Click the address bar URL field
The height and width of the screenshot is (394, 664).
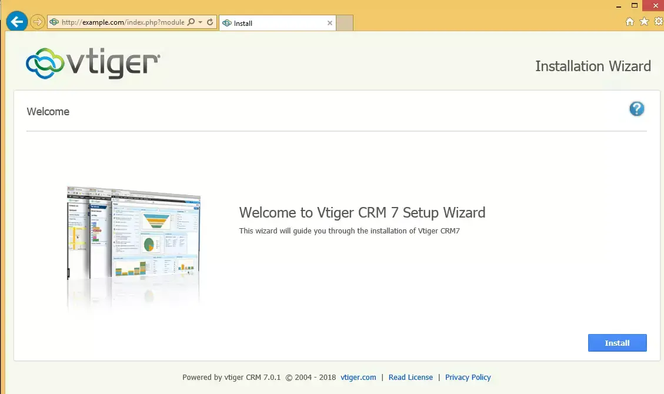[x=123, y=22]
